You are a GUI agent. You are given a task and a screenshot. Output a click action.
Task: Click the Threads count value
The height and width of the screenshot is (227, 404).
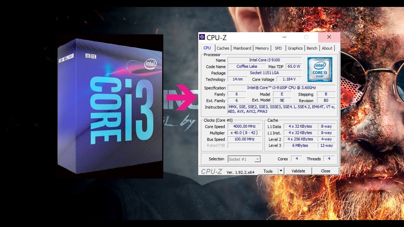[329, 159]
